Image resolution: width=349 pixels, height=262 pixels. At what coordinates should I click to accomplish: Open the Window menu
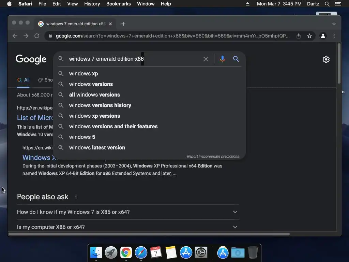tap(146, 4)
